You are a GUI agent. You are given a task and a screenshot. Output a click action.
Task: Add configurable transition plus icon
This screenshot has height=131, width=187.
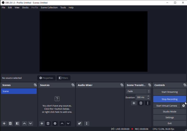coord(134,103)
